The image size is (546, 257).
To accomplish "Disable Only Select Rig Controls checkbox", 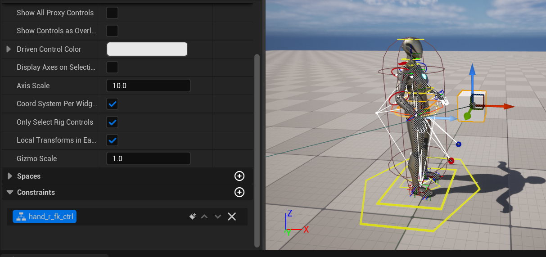I will click(x=112, y=122).
